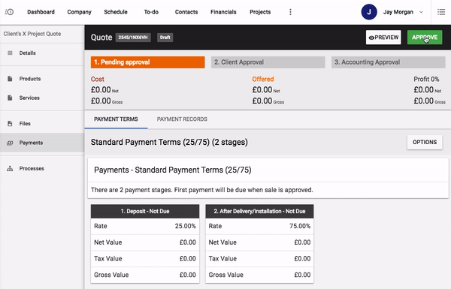451x289 pixels.
Task: Select the Client Approval stage
Action: 268,62
